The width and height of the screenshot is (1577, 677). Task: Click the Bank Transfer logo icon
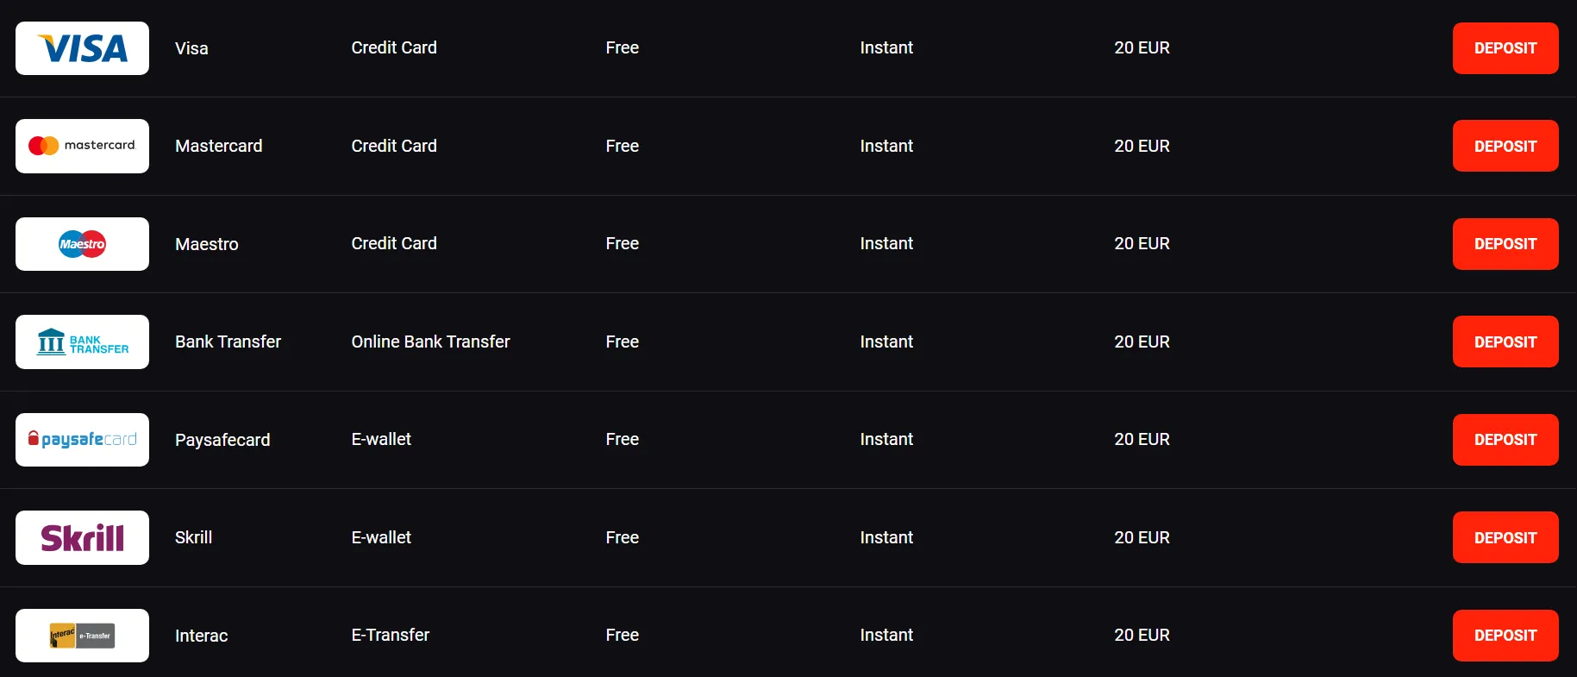point(82,342)
